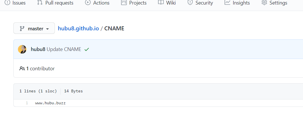Click the hubu8 user avatar
303x119 pixels.
[x=22, y=49]
